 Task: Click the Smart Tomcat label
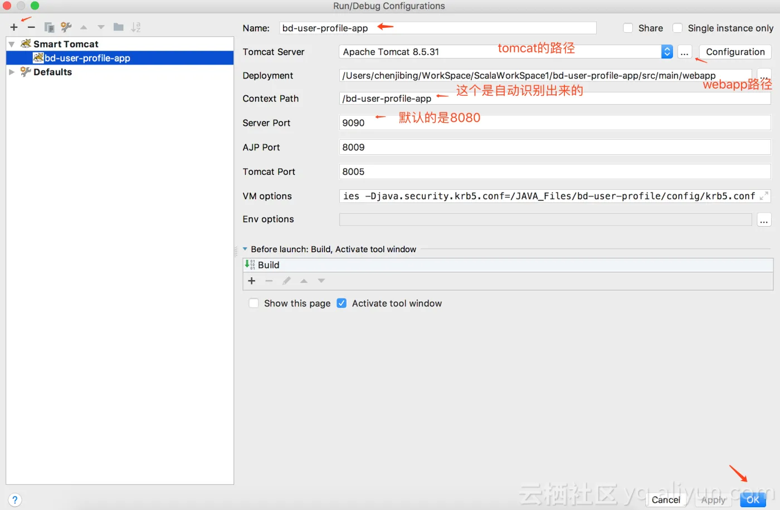[66, 44]
